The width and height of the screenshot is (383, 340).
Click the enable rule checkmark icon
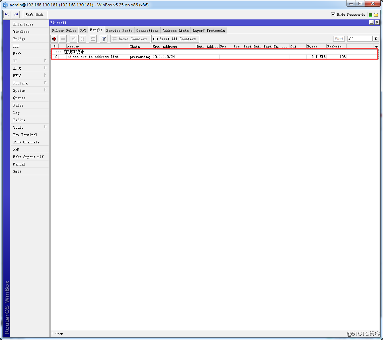(74, 39)
